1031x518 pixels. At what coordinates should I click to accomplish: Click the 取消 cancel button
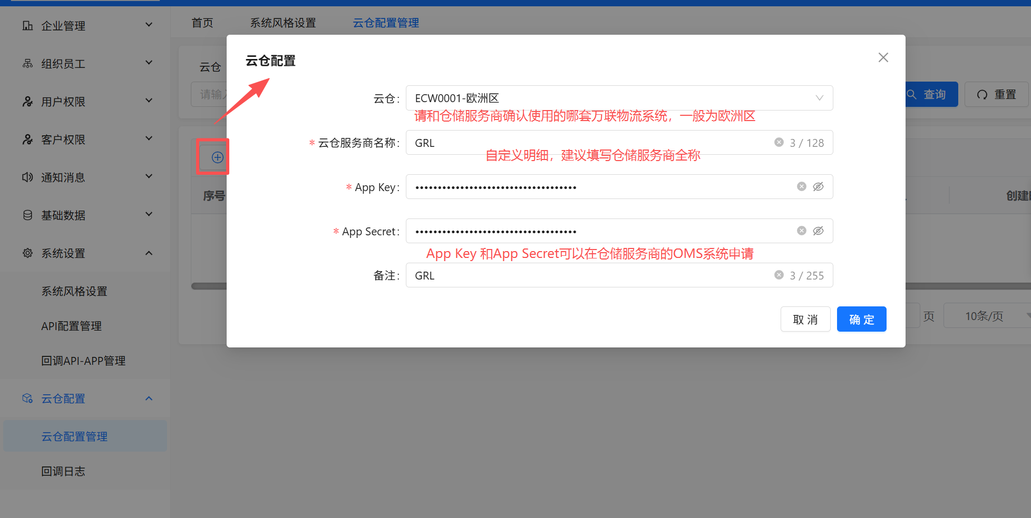tap(805, 319)
